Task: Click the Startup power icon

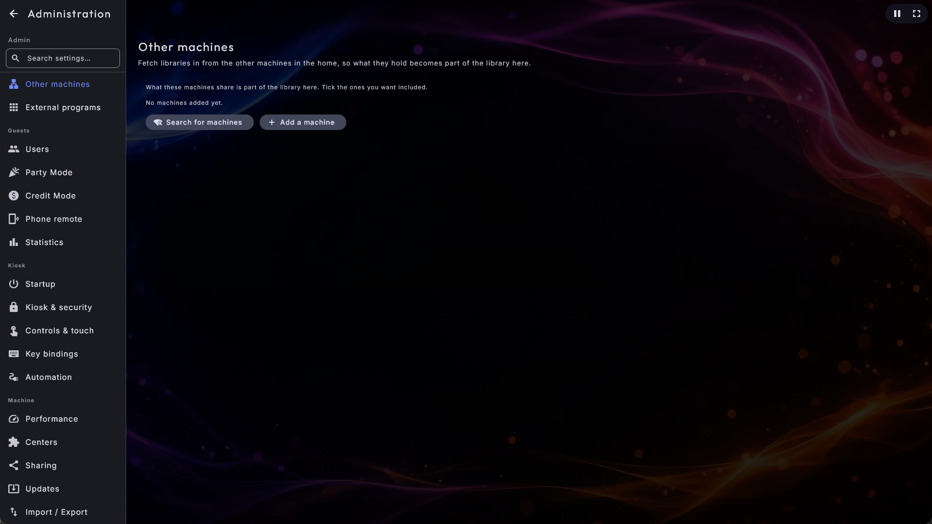Action: (14, 284)
